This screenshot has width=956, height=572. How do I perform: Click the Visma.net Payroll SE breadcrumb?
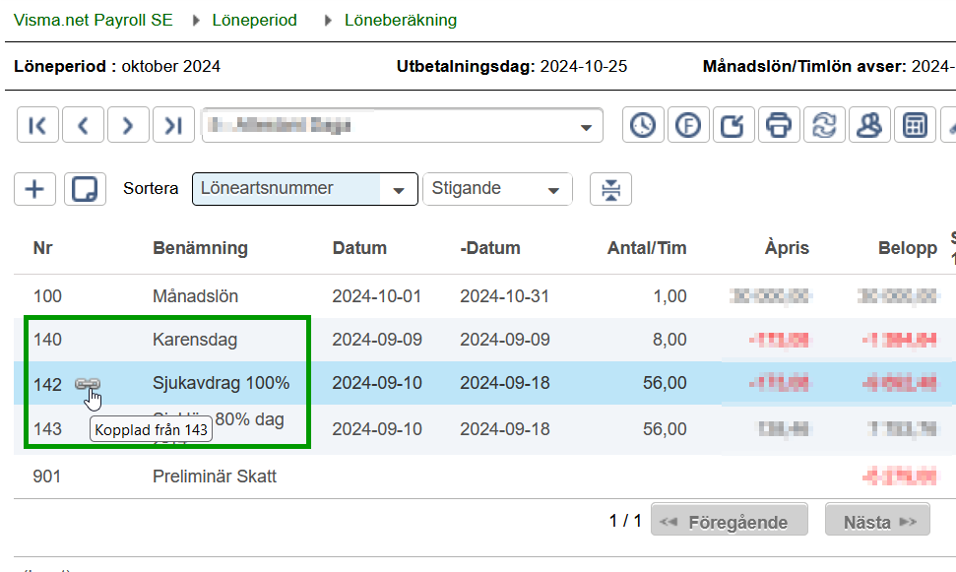coord(93,20)
